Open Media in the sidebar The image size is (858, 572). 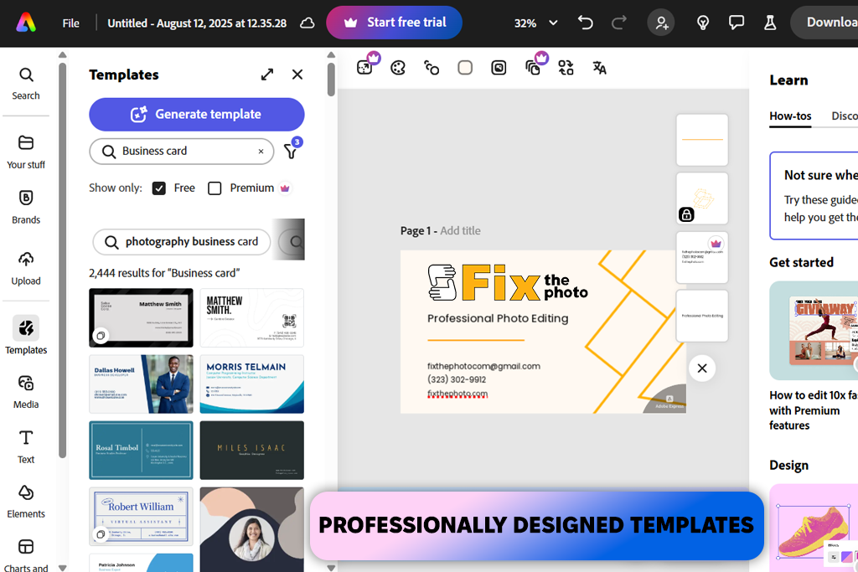point(26,392)
